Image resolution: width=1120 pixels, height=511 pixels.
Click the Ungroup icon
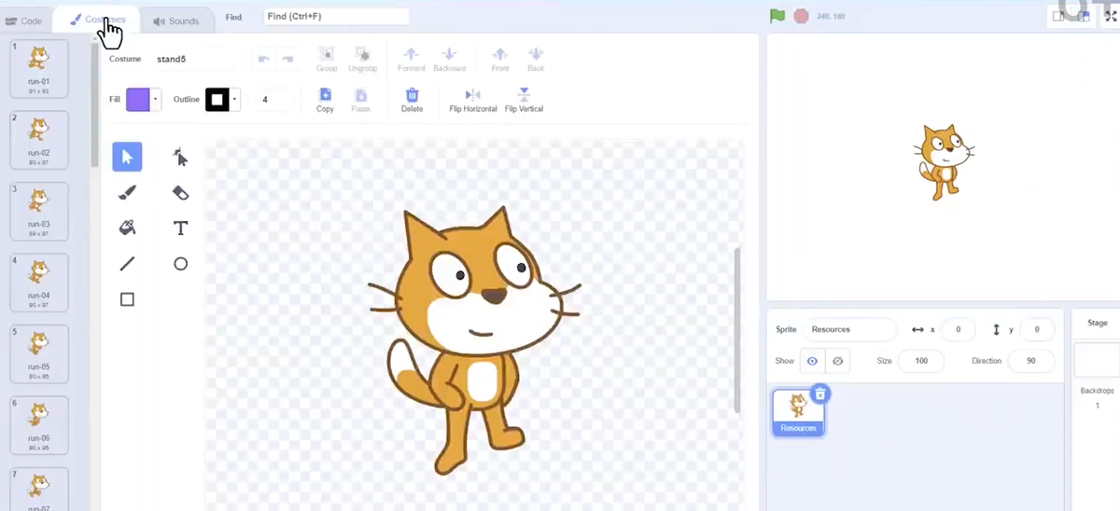pyautogui.click(x=362, y=60)
